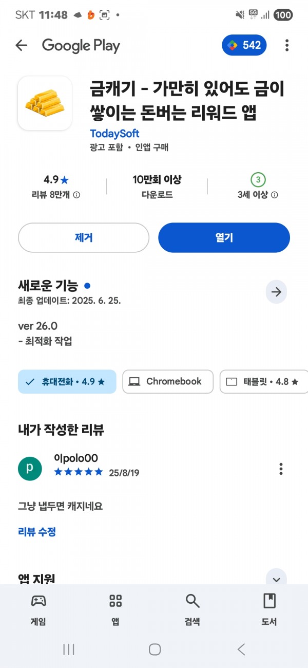Open the TodaySoft developer page
308x668 pixels.
pos(114,134)
